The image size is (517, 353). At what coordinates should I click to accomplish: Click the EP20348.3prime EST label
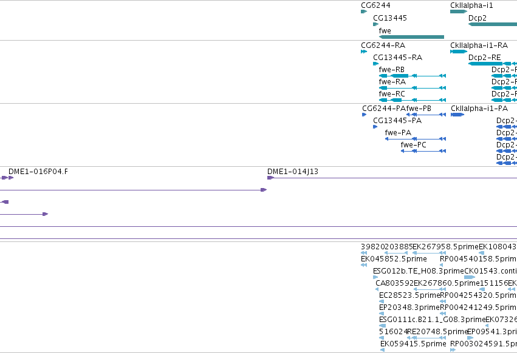tap(409, 308)
